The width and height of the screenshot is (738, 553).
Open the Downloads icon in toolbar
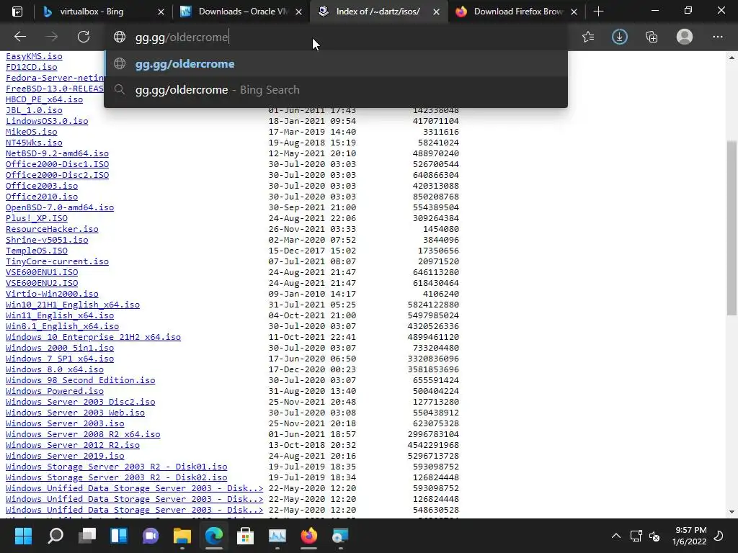(x=619, y=37)
